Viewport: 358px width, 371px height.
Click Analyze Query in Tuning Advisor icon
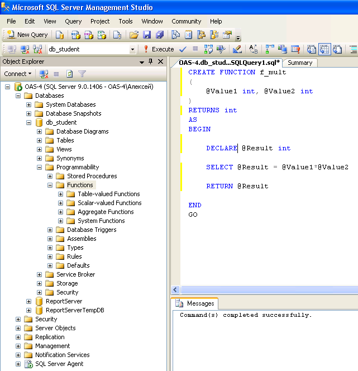[221, 49]
